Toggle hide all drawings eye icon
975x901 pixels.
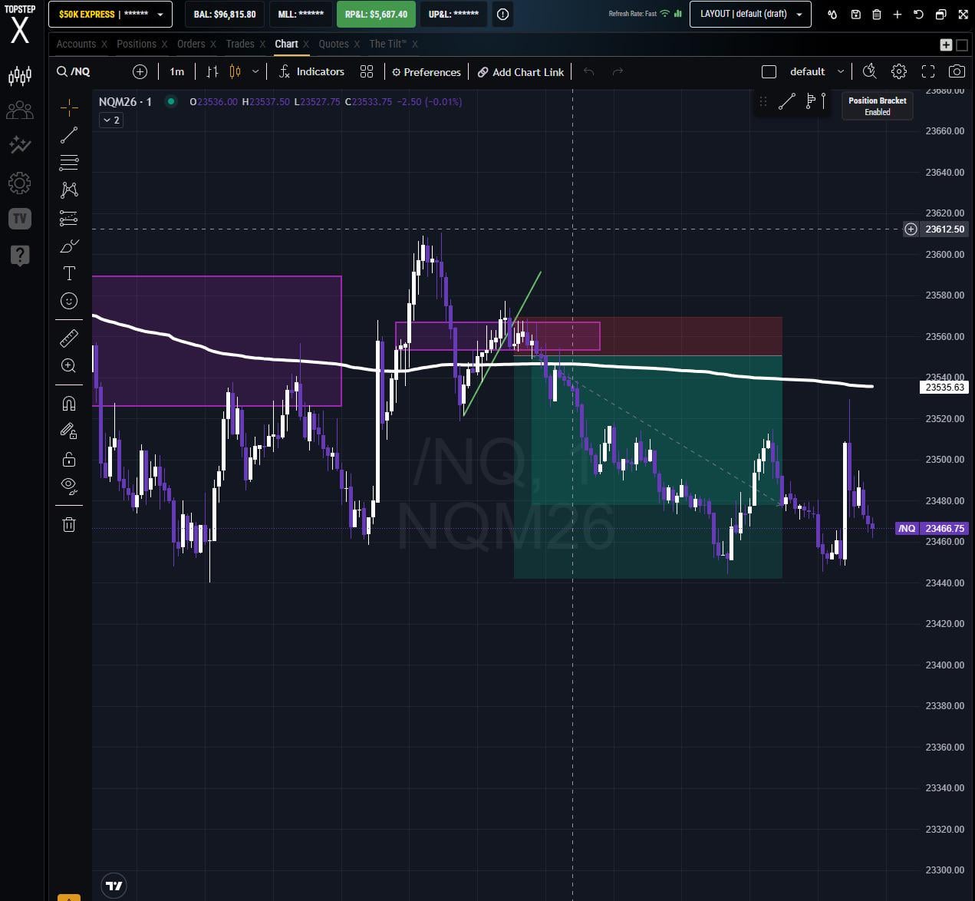[69, 484]
